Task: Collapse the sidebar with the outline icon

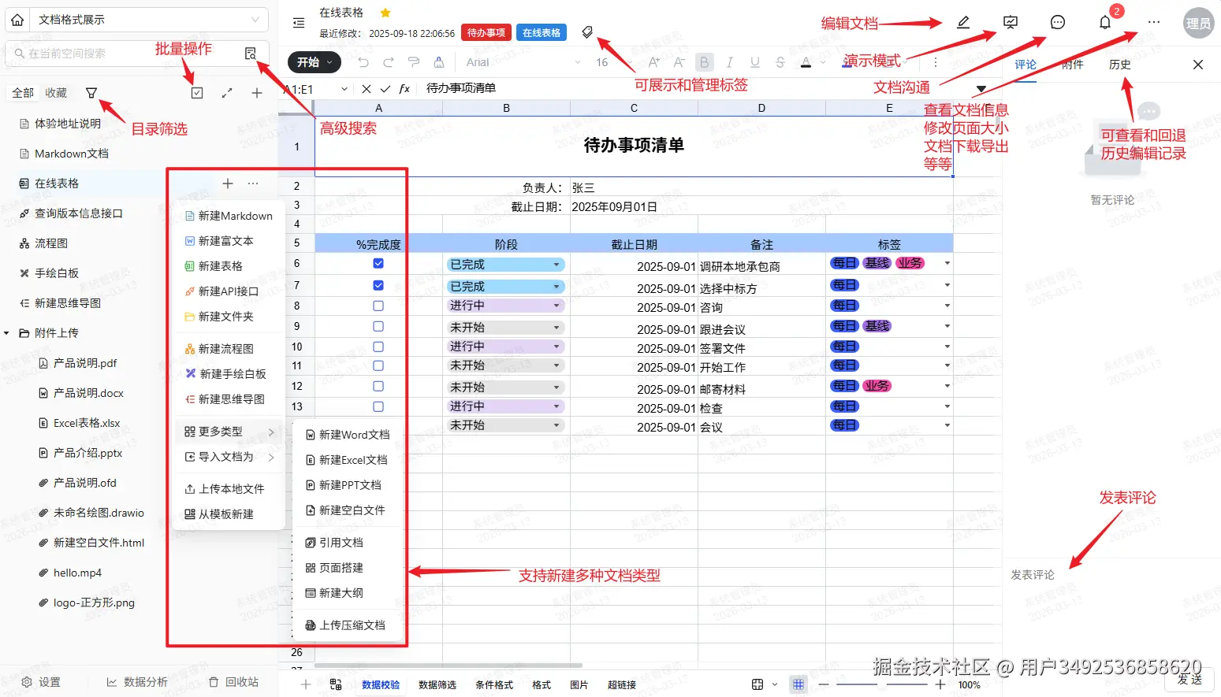Action: pos(299,23)
